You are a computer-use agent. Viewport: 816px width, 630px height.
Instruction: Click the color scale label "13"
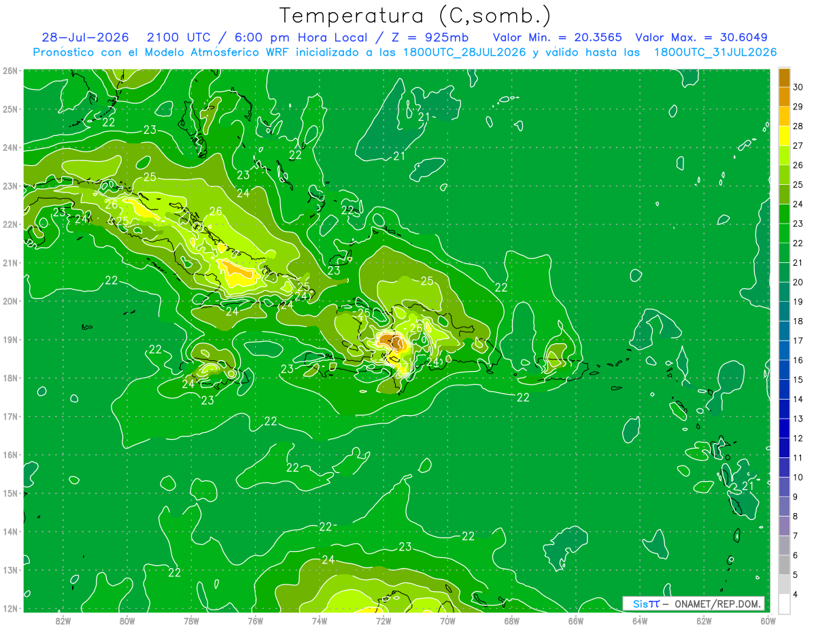799,419
